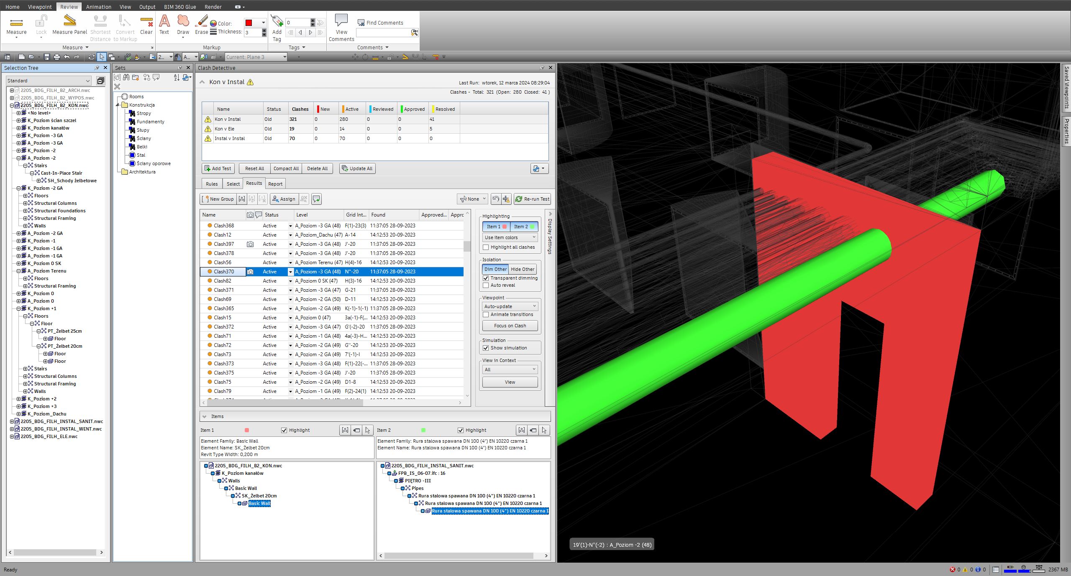Open the Animation ribbon tab

click(x=98, y=7)
